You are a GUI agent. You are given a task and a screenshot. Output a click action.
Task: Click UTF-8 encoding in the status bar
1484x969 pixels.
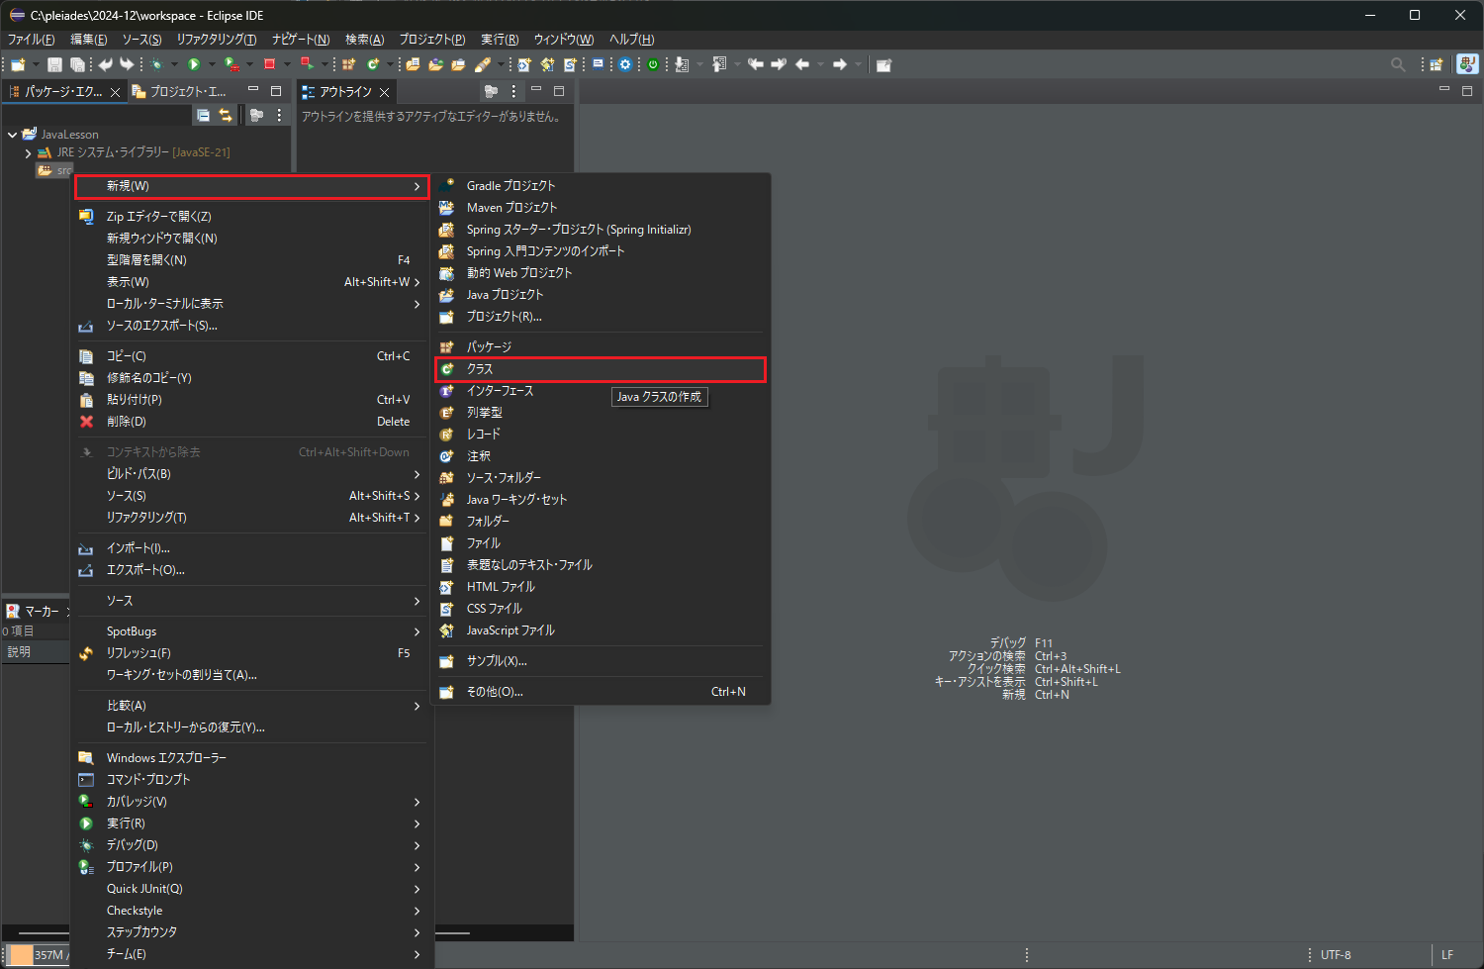[1336, 955]
